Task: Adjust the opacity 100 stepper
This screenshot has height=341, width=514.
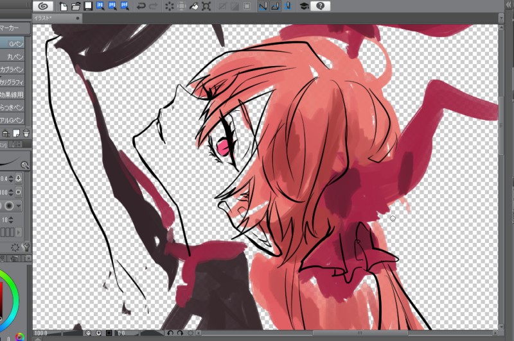Action: 11,192
